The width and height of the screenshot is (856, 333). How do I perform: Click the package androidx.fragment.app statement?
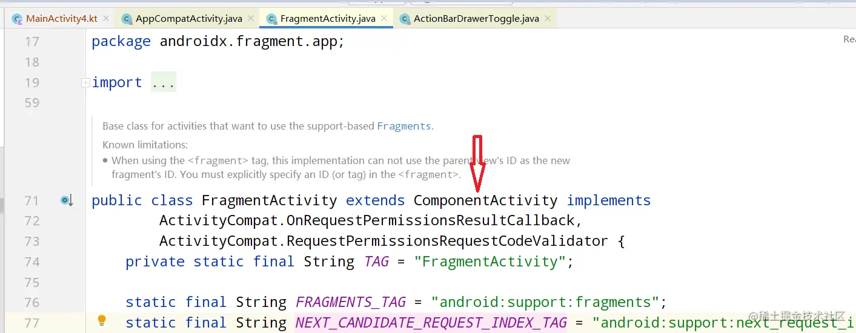pyautogui.click(x=218, y=42)
